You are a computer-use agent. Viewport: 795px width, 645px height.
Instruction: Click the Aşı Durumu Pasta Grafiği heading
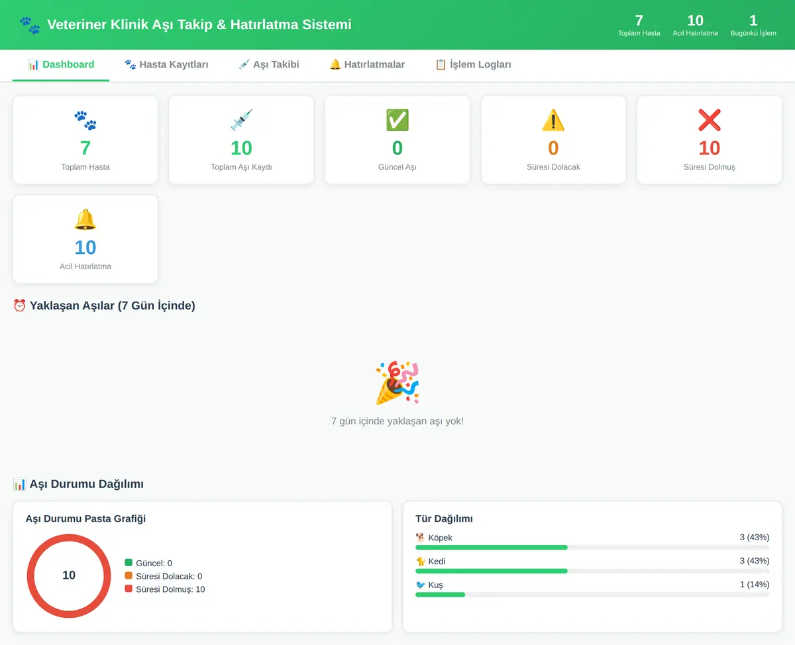[85, 518]
